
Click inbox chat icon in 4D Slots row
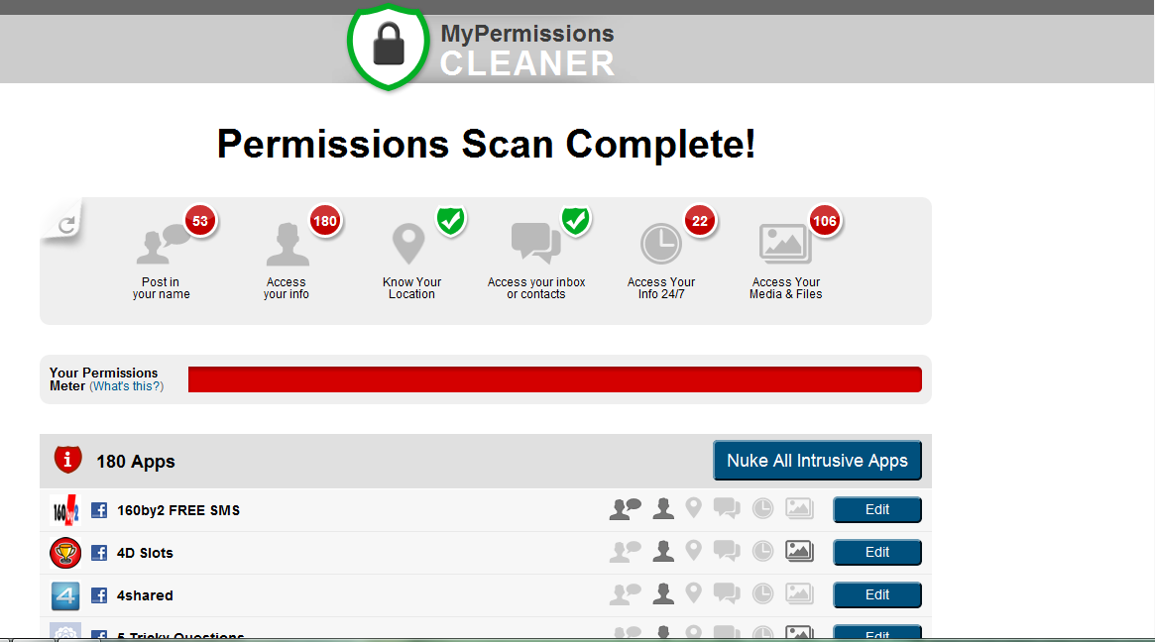point(727,551)
